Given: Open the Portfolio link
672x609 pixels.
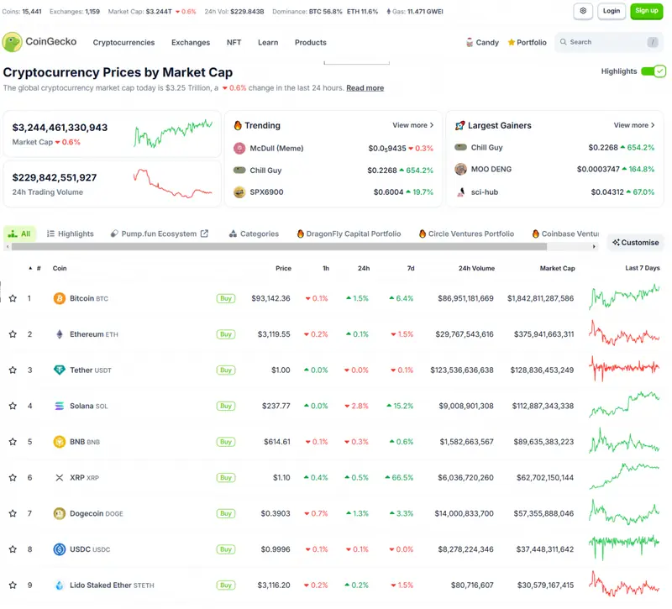Looking at the screenshot, I should pyautogui.click(x=528, y=43).
